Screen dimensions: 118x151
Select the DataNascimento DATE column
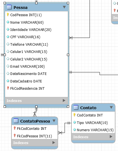(37, 74)
